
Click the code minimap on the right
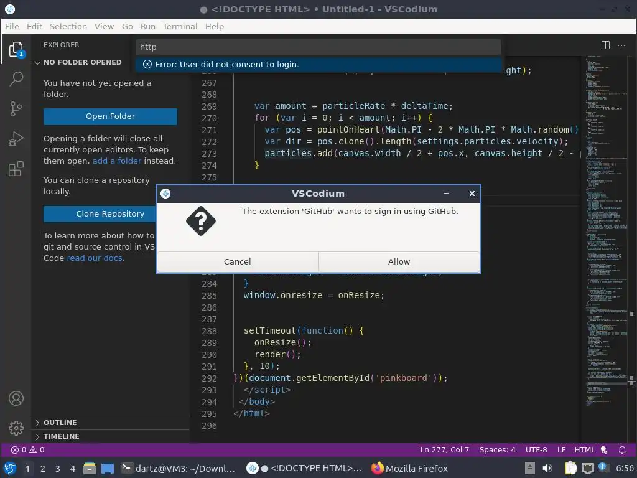click(605, 232)
